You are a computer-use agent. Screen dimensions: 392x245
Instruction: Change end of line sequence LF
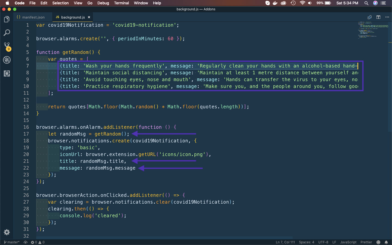pyautogui.click(x=334, y=242)
